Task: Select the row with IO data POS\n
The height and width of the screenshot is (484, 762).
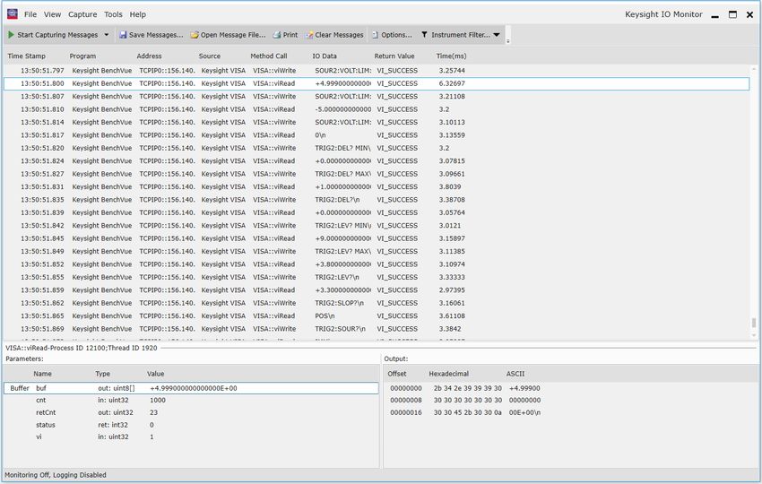Action: [x=377, y=315]
